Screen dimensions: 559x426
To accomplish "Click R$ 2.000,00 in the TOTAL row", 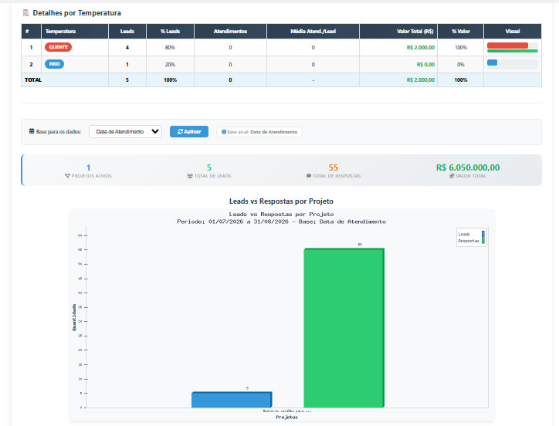I will point(421,79).
